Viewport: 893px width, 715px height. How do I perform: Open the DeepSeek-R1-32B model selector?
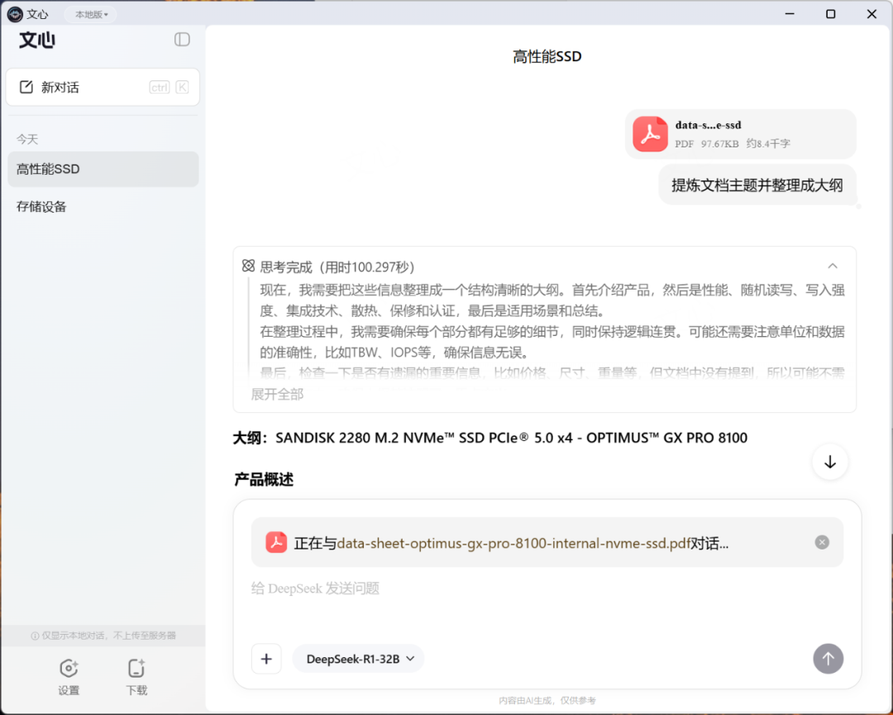tap(359, 659)
